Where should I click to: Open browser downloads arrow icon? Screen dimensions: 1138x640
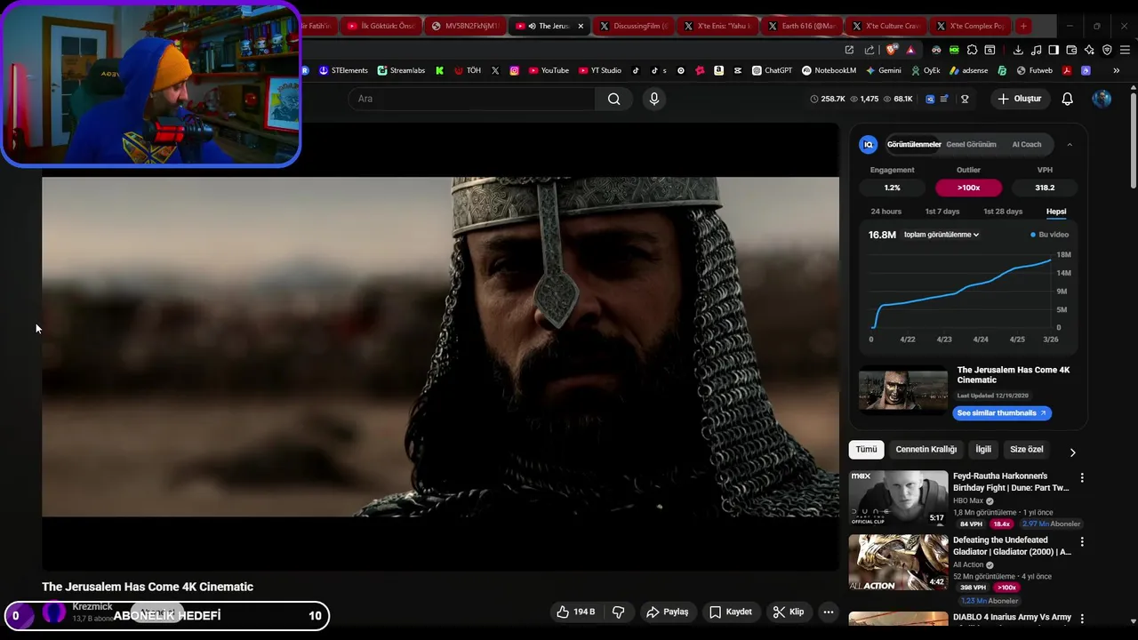pyautogui.click(x=1018, y=50)
